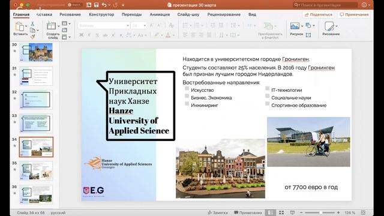384x216 pixels.
Task: Expand the Undo history arrow
Action: pos(109,5)
